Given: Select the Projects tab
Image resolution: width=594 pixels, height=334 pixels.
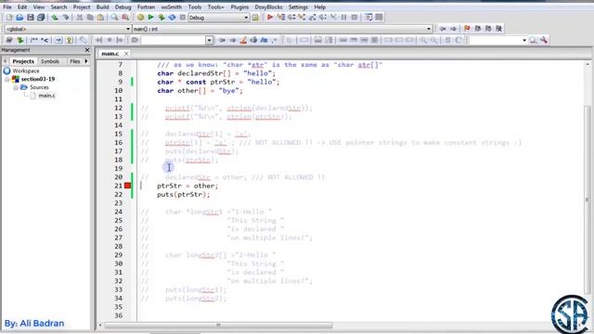Looking at the screenshot, I should point(23,61).
